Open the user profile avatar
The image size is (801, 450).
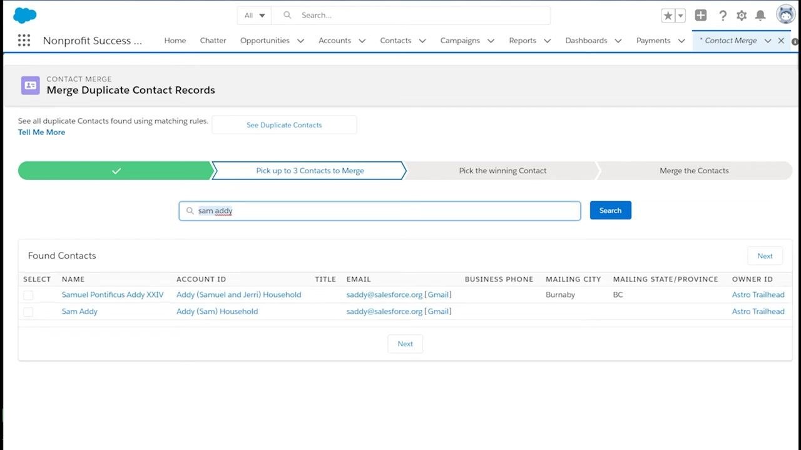(x=786, y=15)
